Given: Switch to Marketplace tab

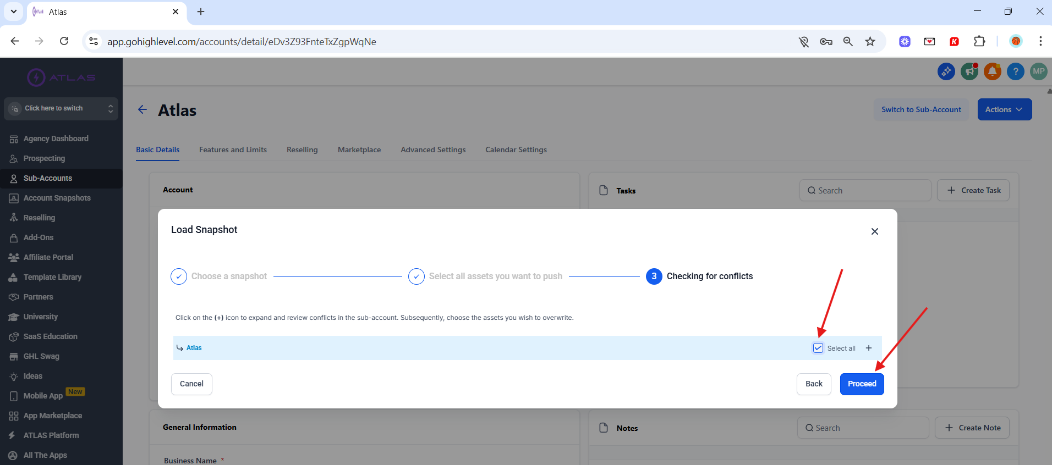Looking at the screenshot, I should pos(359,150).
